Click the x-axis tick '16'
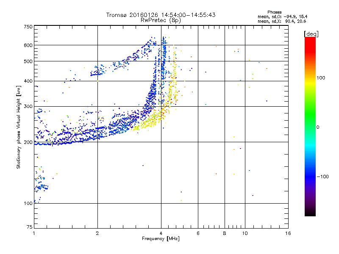Image resolution: width=339 pixels, height=254 pixels. tap(288, 233)
